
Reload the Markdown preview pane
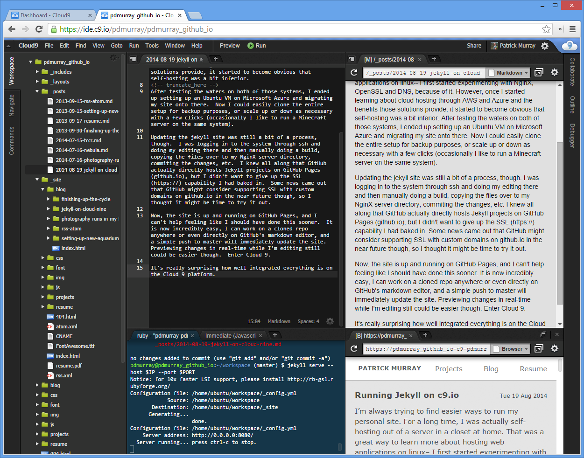point(354,73)
